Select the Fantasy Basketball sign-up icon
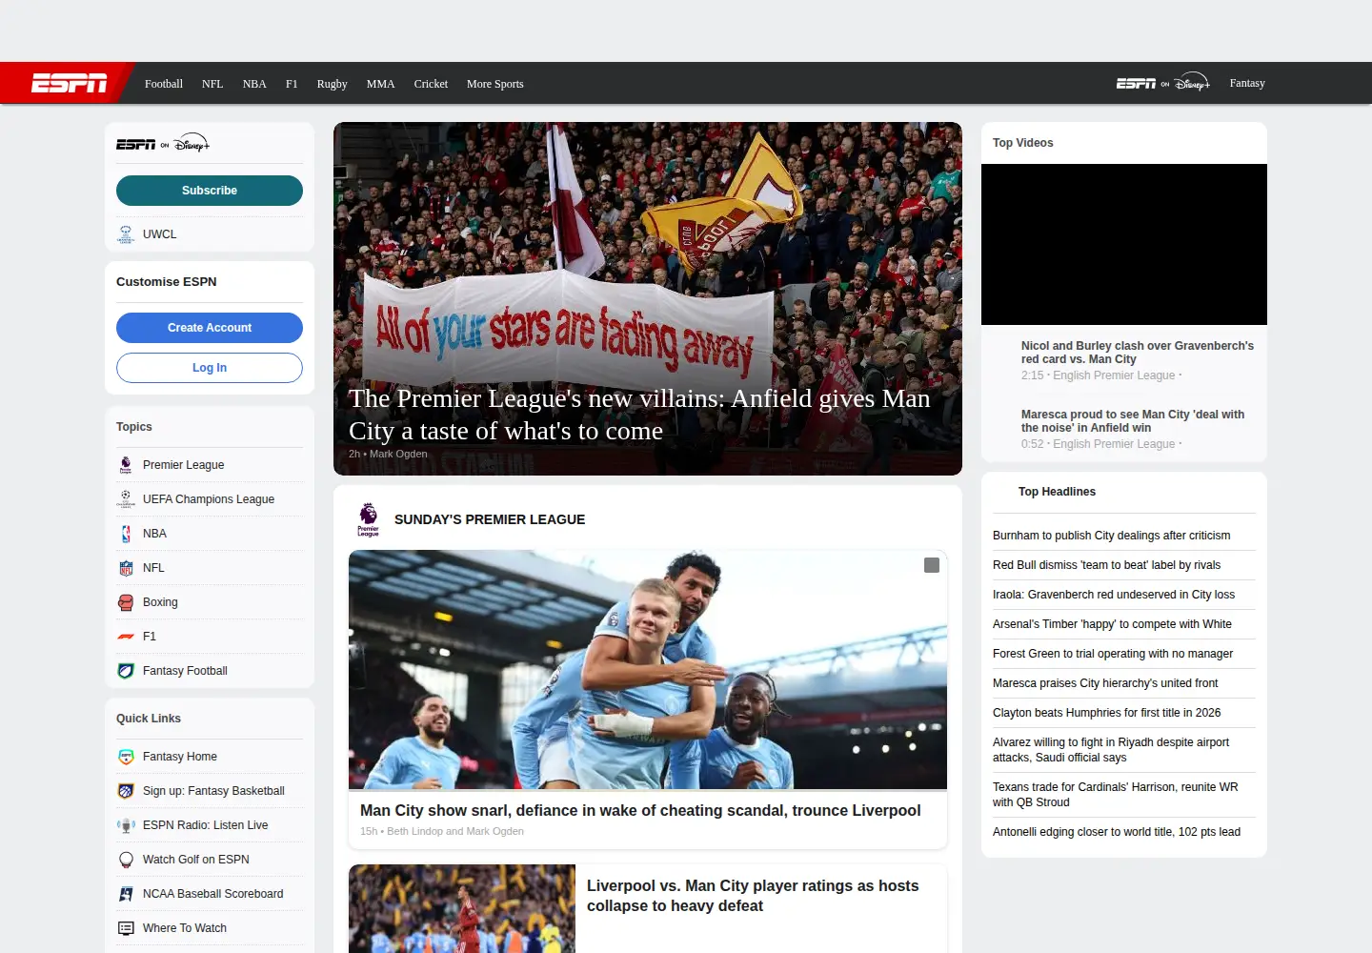Screen dimensions: 1372x953 [x=126, y=791]
